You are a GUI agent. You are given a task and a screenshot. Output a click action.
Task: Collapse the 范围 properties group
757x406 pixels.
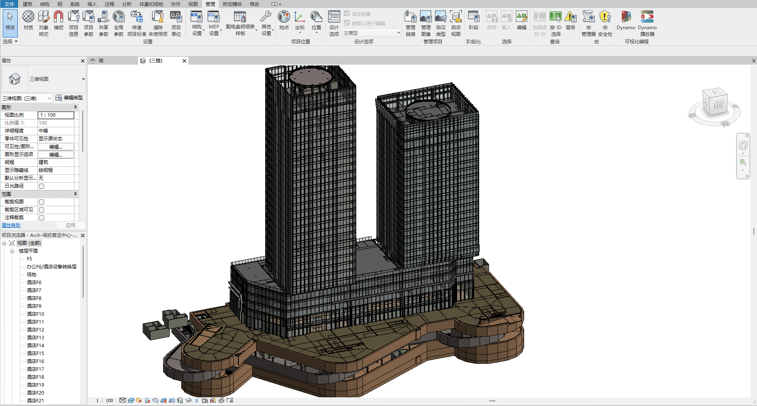75,194
